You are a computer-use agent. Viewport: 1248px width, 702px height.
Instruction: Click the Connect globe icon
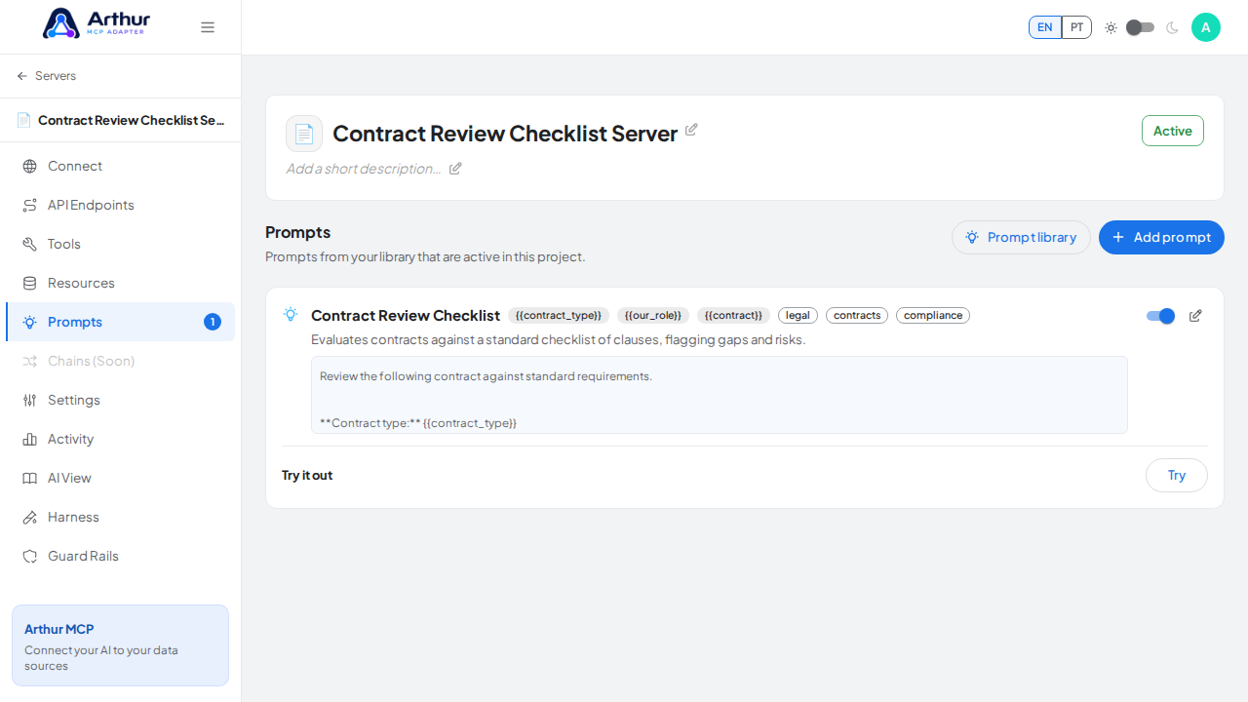[x=29, y=166]
